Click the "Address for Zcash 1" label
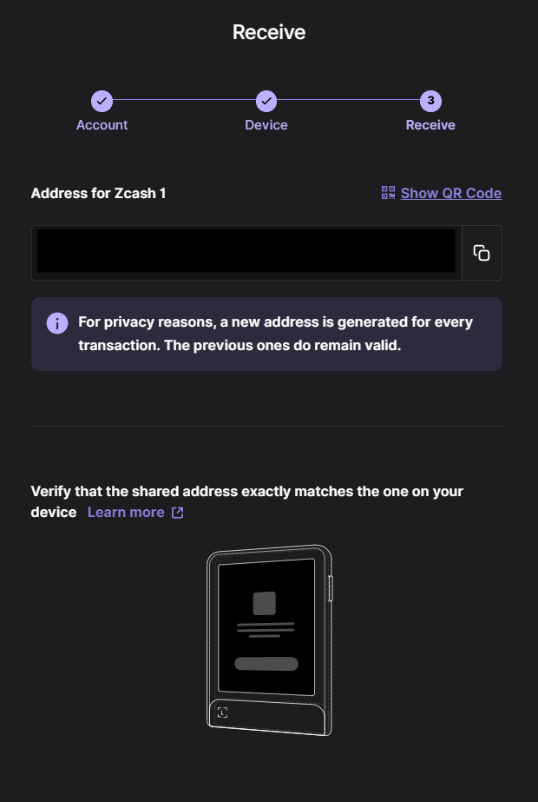The width and height of the screenshot is (538, 802). [x=98, y=193]
